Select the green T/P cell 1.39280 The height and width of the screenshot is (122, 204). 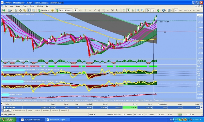(130, 107)
